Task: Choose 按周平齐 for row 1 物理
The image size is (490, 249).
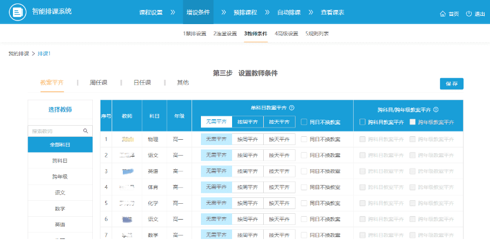Action: pos(248,139)
